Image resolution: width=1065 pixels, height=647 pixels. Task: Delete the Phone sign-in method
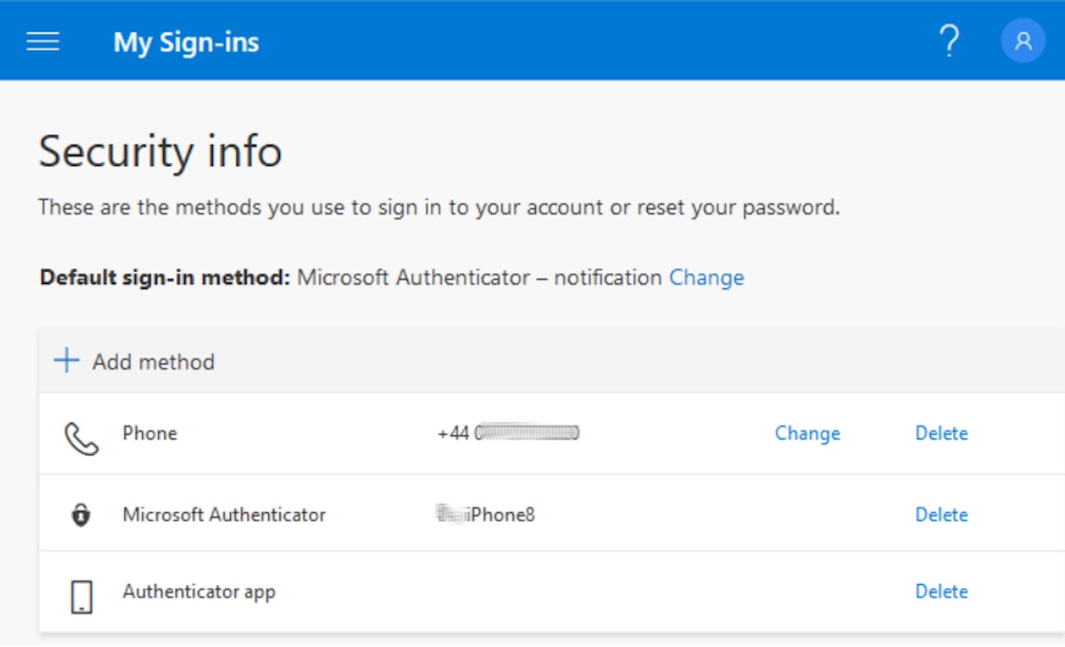(941, 433)
